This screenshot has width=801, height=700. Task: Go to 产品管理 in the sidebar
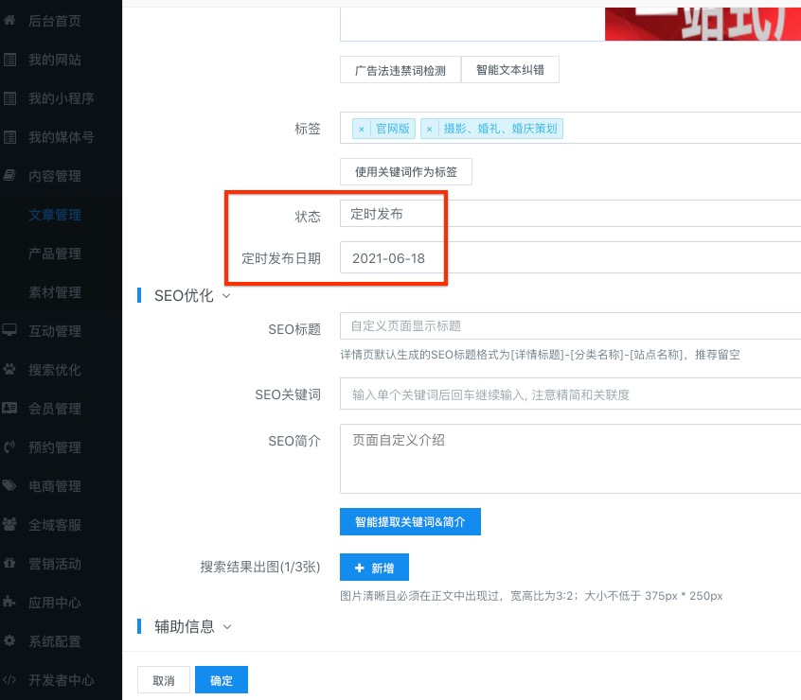pos(55,254)
